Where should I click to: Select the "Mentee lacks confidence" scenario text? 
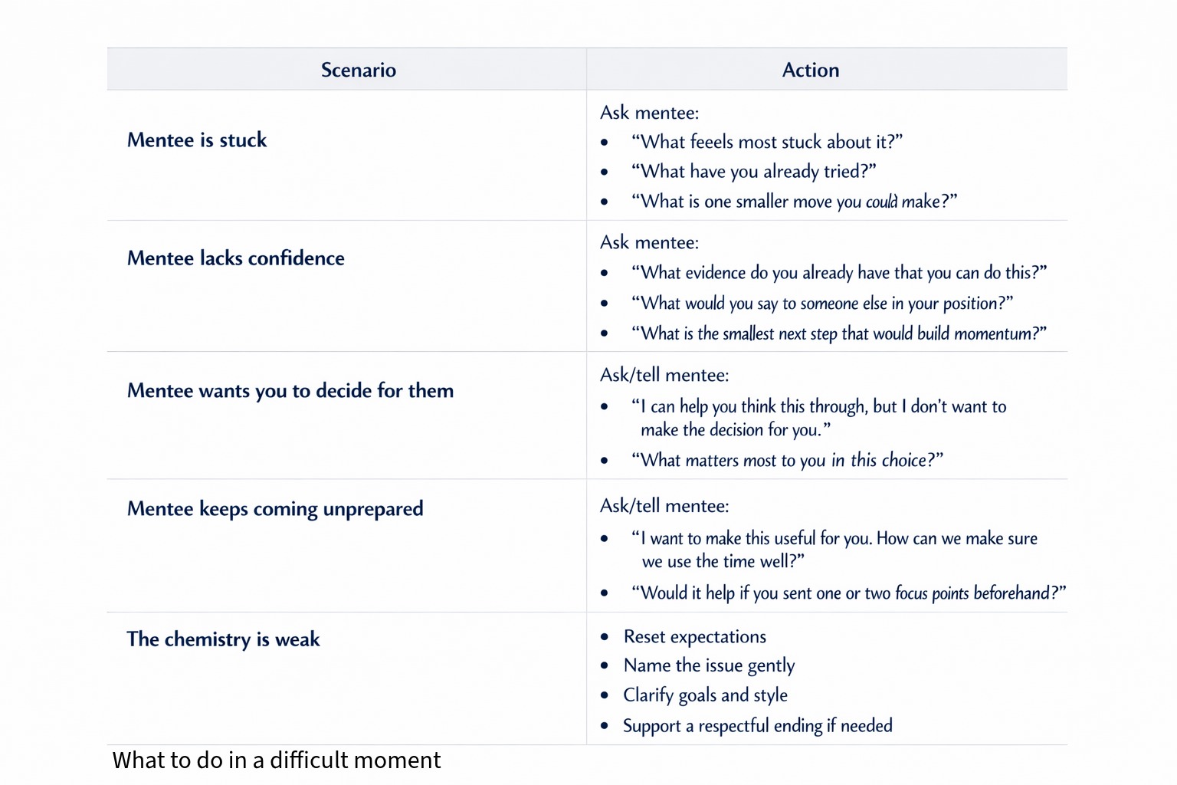coord(235,258)
